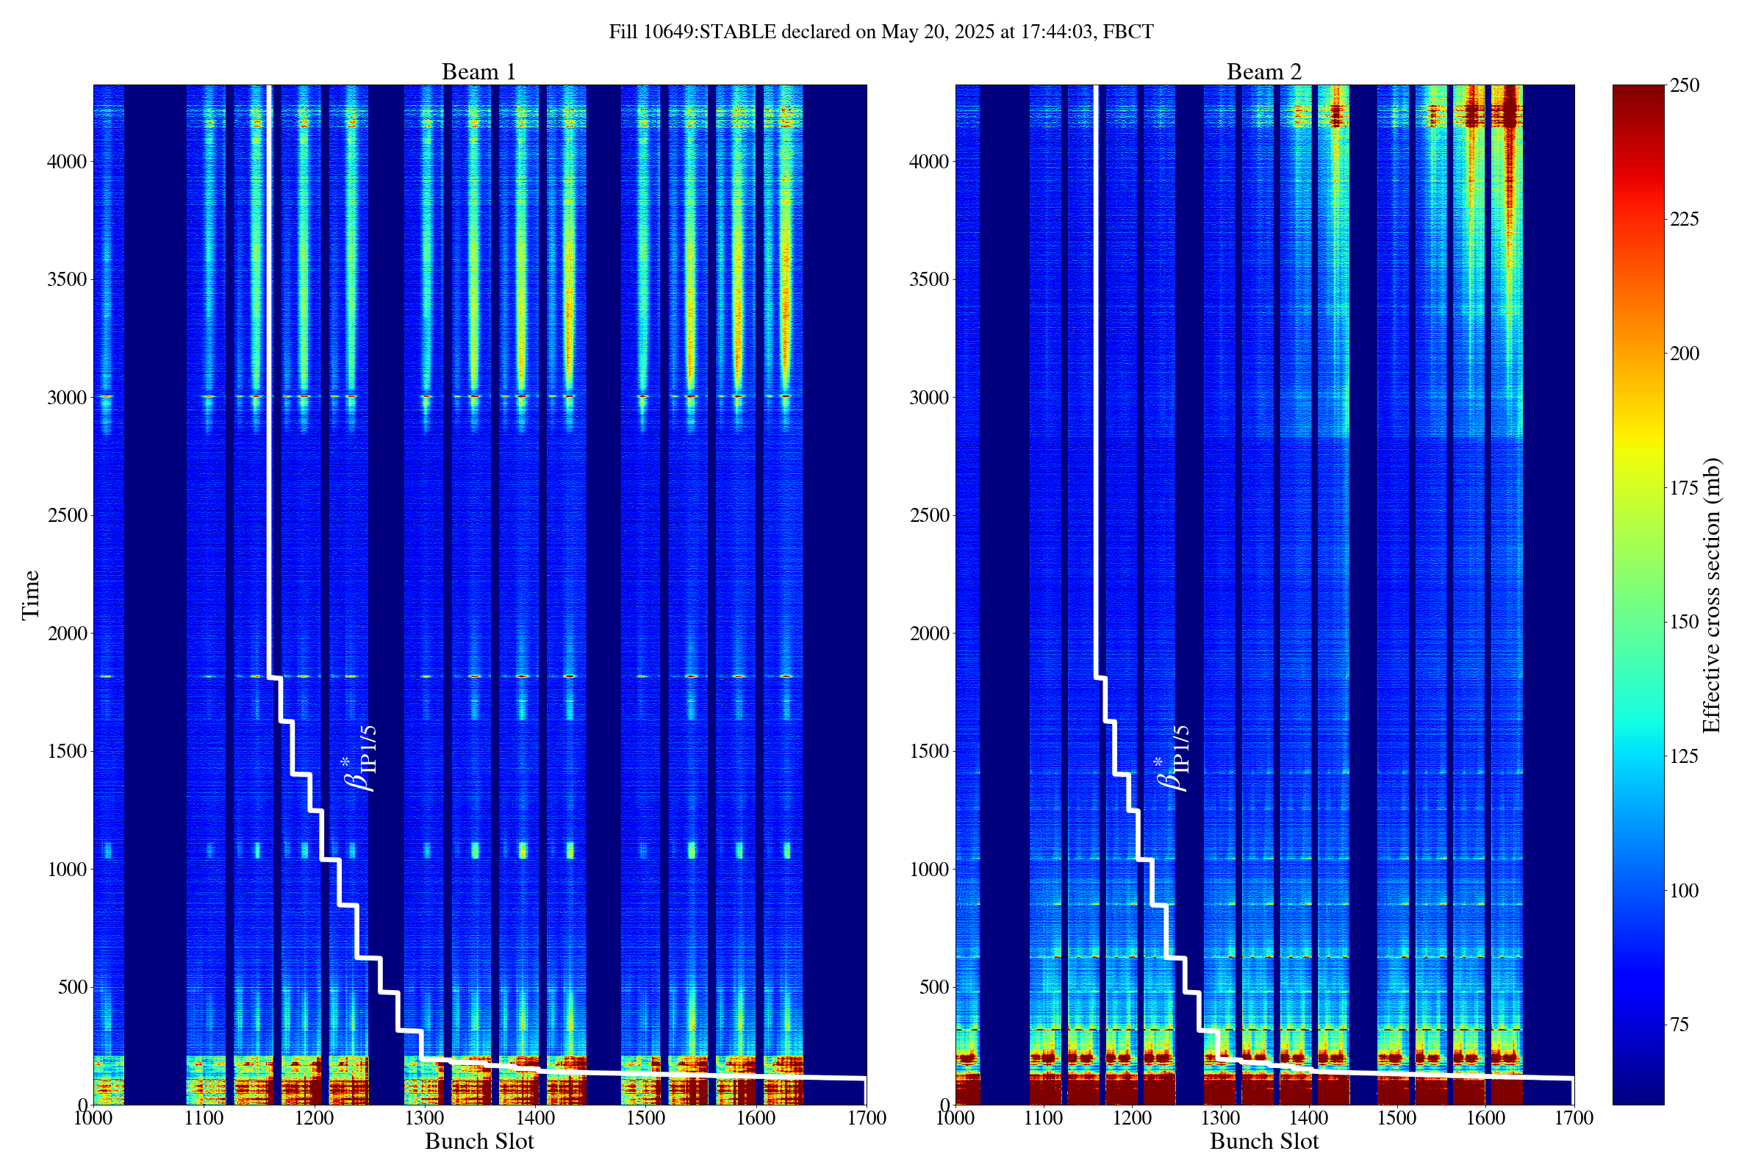The width and height of the screenshot is (1764, 1176).
Task: Click the Beam 2 Bunch Slot axis label
Action: click(1263, 1141)
